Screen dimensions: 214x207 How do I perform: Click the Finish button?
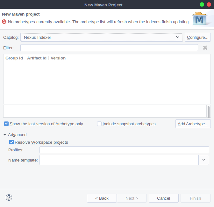pos(196,198)
